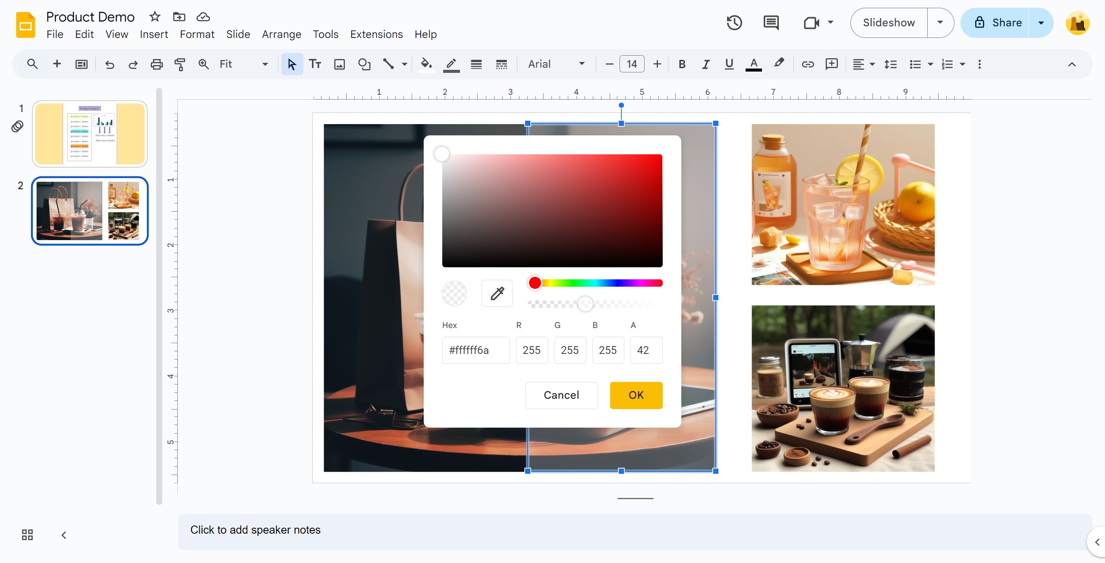The height and width of the screenshot is (563, 1105).
Task: Select the text box tool
Action: tap(315, 64)
